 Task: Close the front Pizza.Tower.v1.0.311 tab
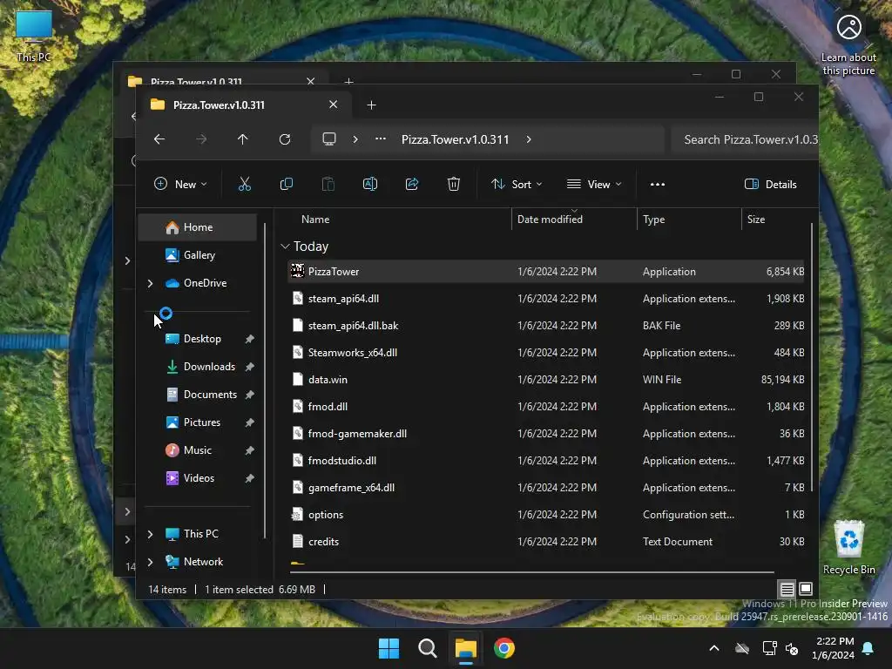click(x=334, y=105)
